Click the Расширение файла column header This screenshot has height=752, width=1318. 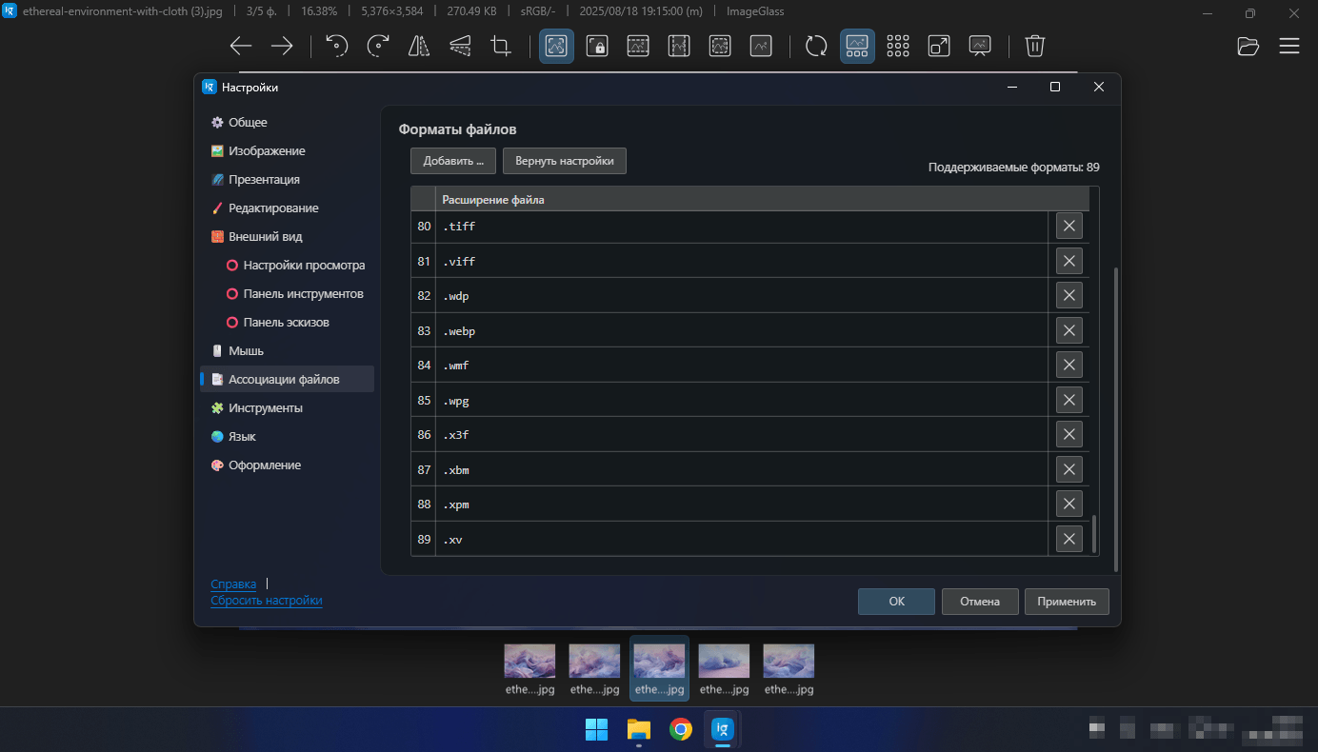pyautogui.click(x=762, y=200)
